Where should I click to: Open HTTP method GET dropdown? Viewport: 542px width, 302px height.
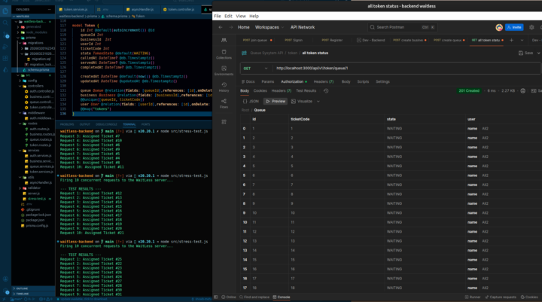tap(255, 69)
